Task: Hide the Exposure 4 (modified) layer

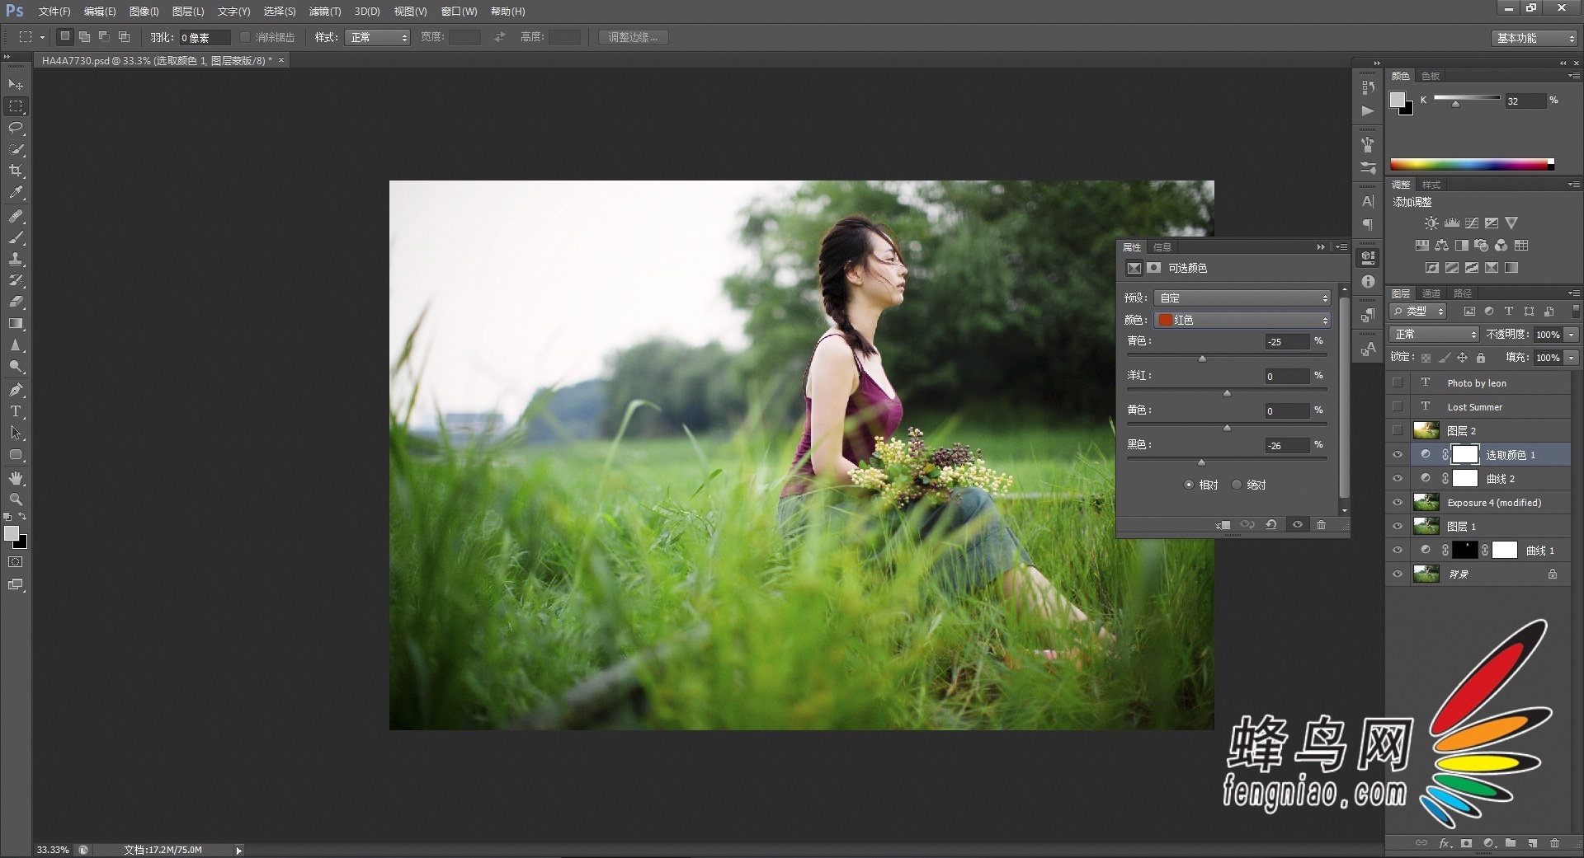Action: tap(1398, 503)
